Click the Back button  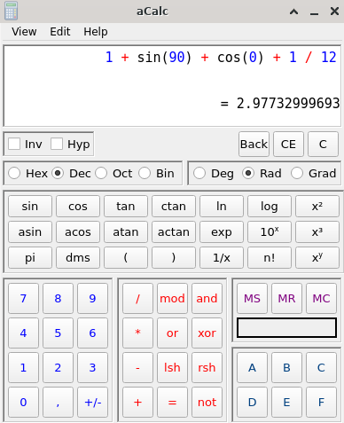[254, 145]
